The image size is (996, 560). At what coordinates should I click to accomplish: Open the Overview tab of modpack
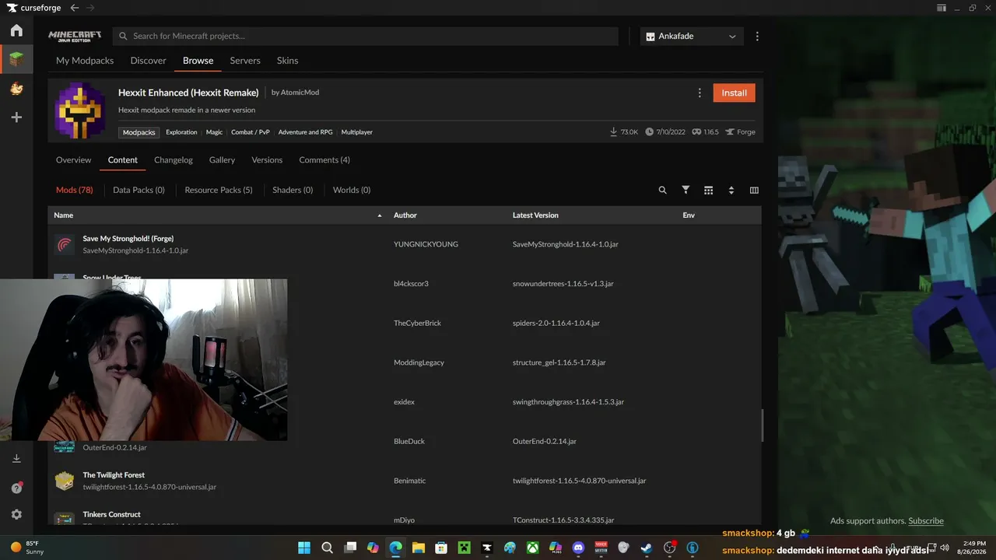point(73,160)
